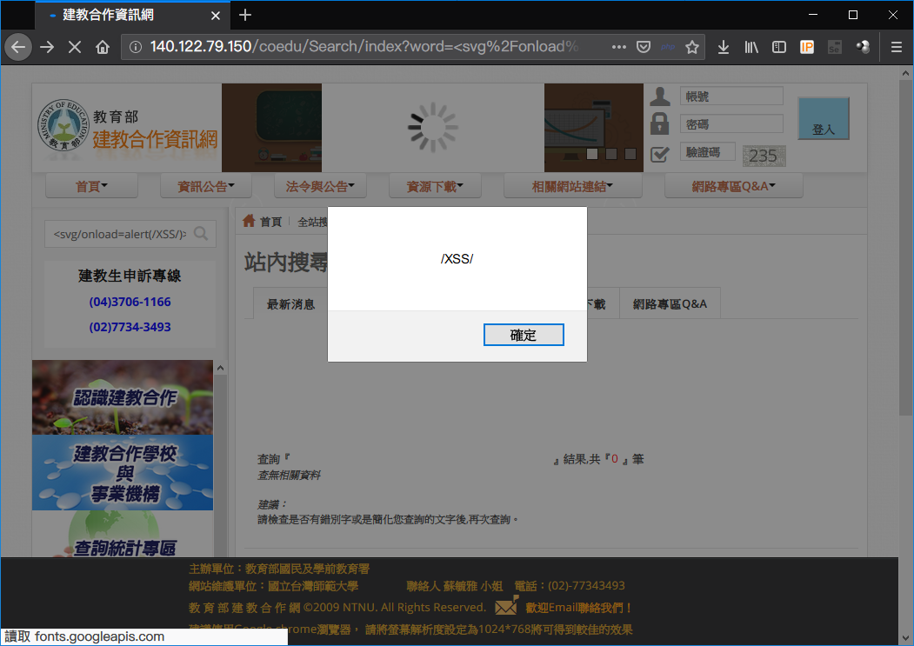Click the page scrollbar down arrow
The height and width of the screenshot is (646, 914).
point(905,637)
